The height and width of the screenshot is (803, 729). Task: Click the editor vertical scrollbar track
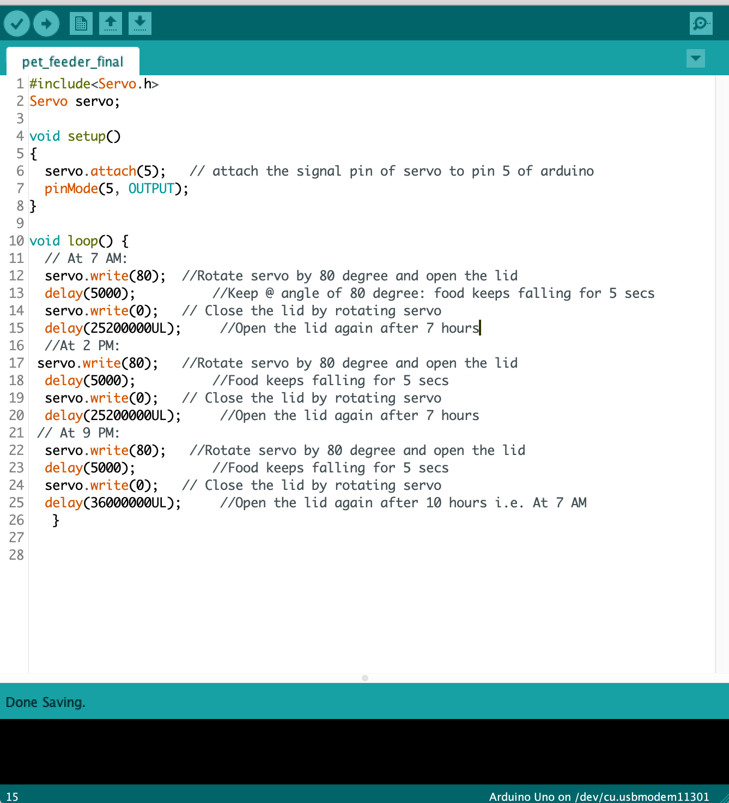[721, 374]
